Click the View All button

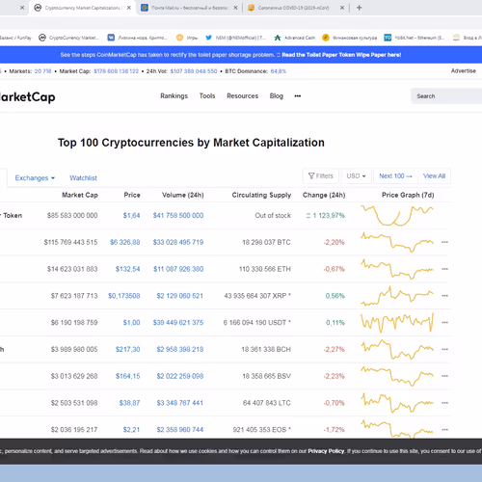pyautogui.click(x=434, y=175)
